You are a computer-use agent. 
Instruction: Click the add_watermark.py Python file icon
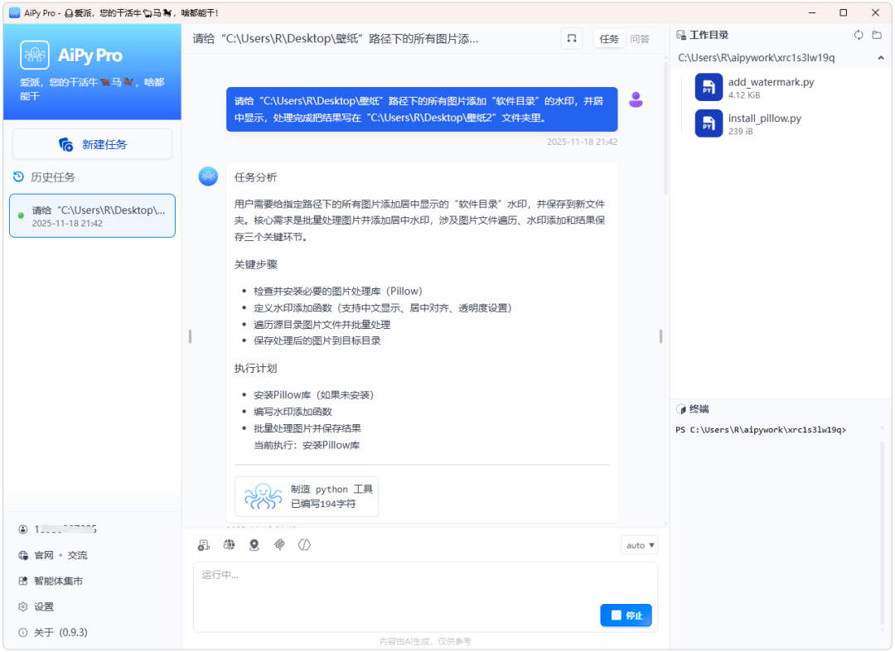(x=709, y=87)
